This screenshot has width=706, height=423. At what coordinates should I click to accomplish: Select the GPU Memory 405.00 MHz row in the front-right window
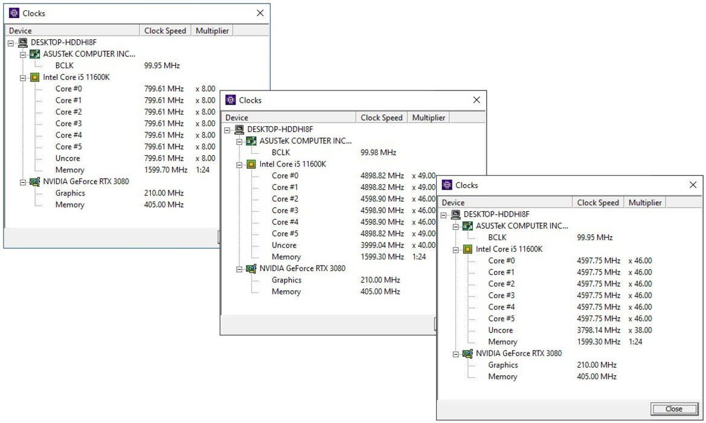pos(552,377)
